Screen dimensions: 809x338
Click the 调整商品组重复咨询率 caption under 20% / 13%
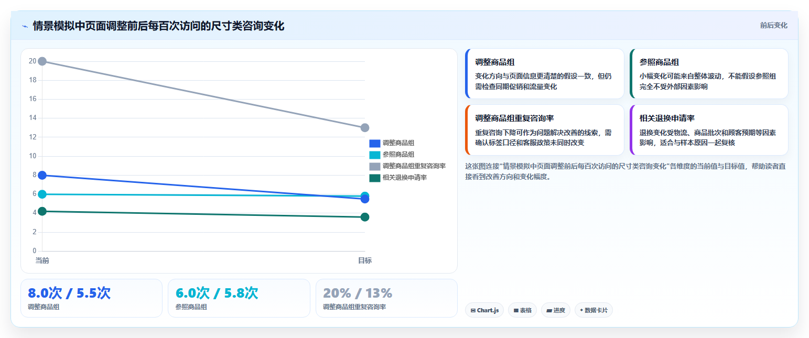tap(354, 307)
